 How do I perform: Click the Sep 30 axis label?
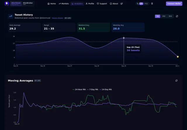tap(151, 66)
